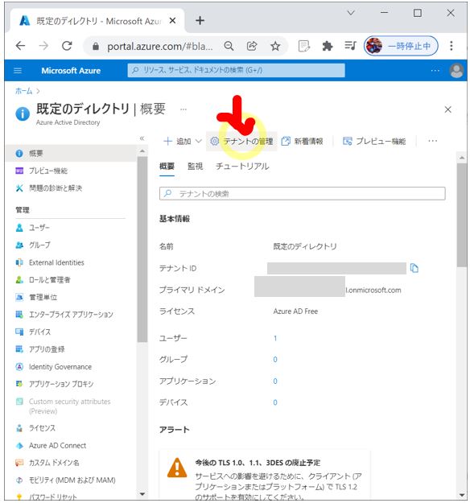Open ロールと管理者 in the sidebar
The width and height of the screenshot is (470, 503).
(x=49, y=280)
